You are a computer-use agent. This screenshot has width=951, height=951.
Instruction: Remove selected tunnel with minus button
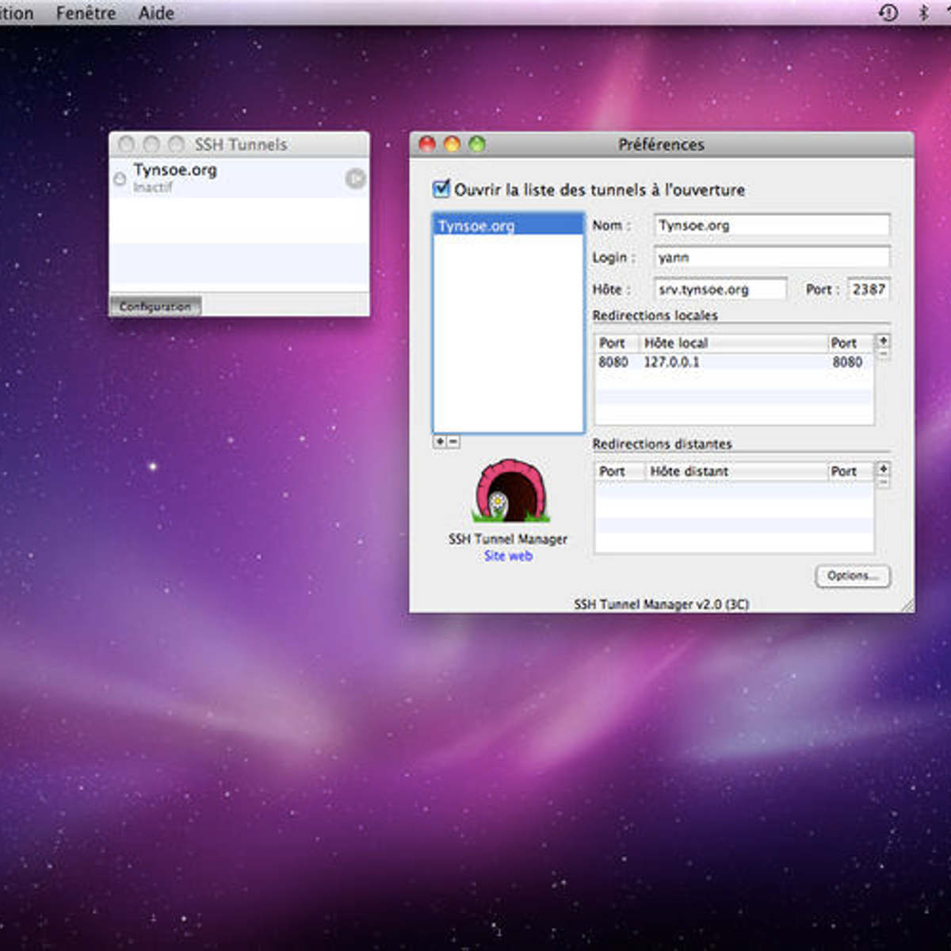tap(453, 441)
